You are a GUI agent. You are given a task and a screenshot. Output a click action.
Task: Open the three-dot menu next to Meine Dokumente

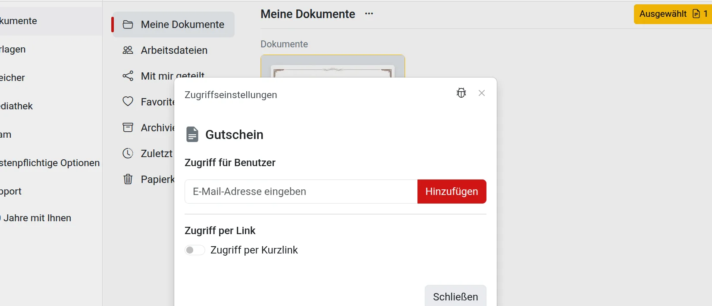click(369, 14)
